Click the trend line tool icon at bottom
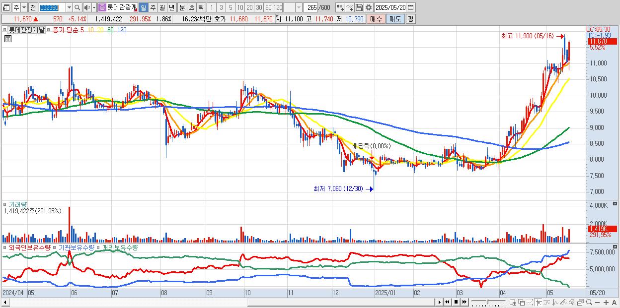Screen dimensions: 620x308 [547, 302]
